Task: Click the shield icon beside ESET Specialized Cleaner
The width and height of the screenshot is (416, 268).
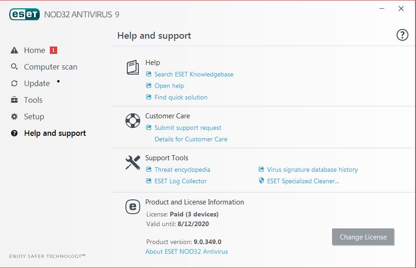Action: click(x=261, y=181)
